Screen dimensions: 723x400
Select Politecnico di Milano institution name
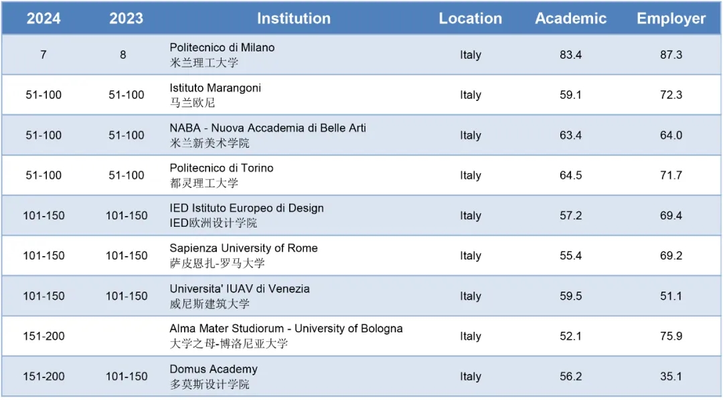222,47
